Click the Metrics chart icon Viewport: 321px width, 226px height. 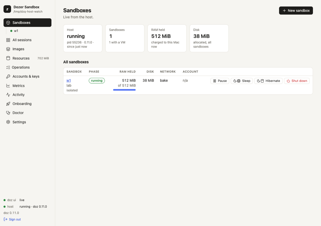[x=8, y=86]
